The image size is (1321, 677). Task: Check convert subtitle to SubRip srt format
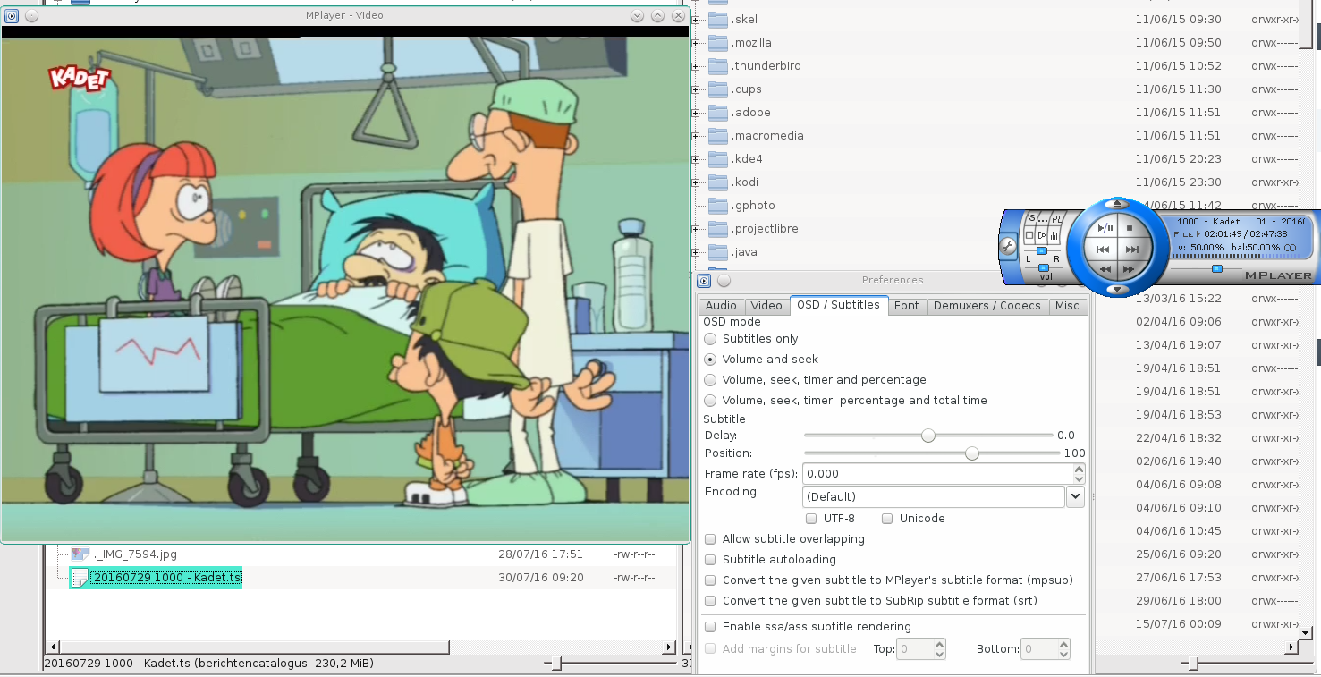click(x=710, y=601)
